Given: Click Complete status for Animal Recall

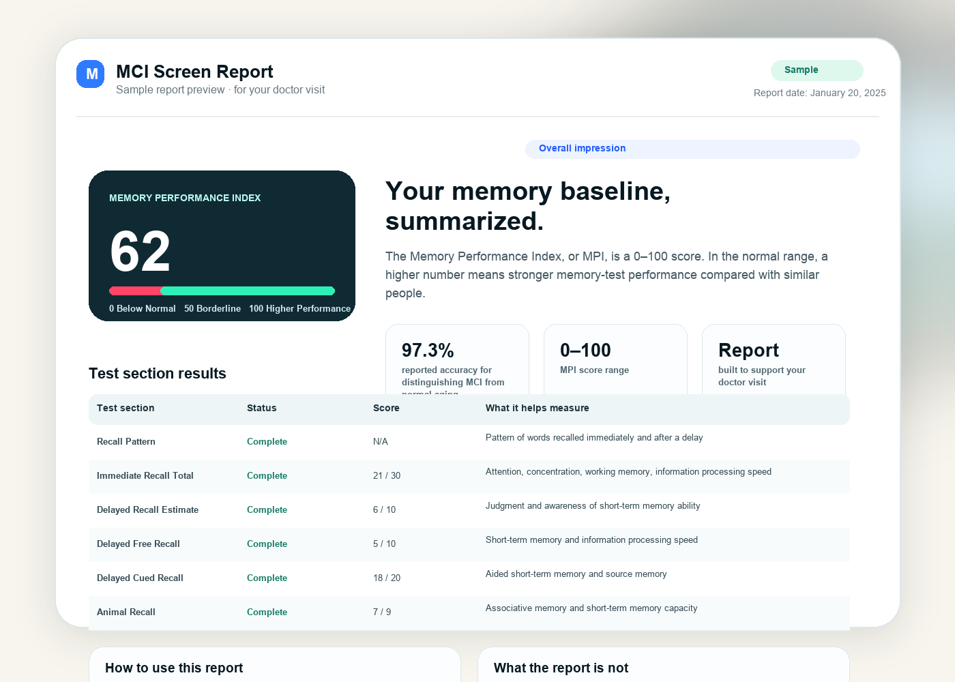Looking at the screenshot, I should point(267,612).
